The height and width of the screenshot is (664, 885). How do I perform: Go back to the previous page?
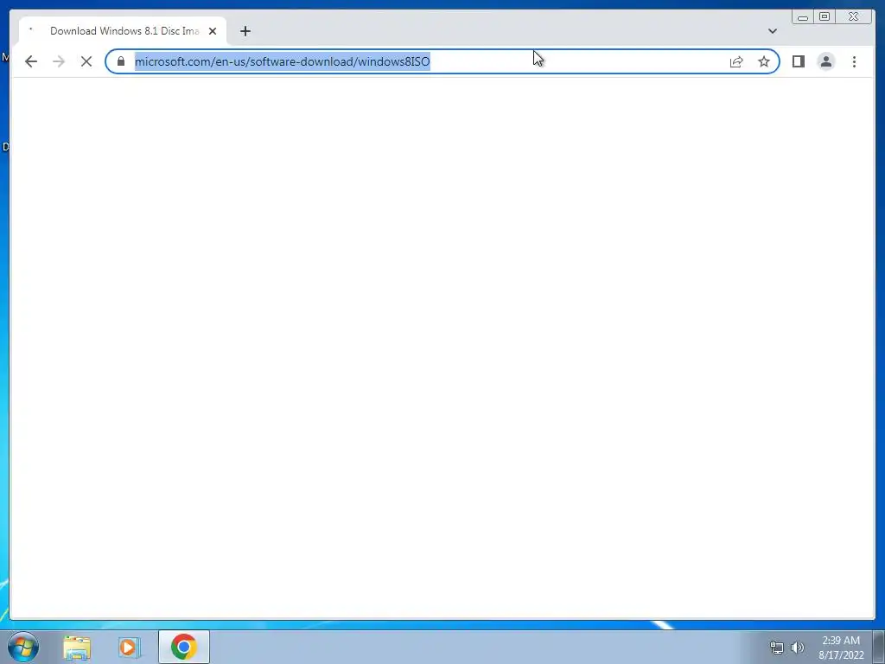coord(31,61)
